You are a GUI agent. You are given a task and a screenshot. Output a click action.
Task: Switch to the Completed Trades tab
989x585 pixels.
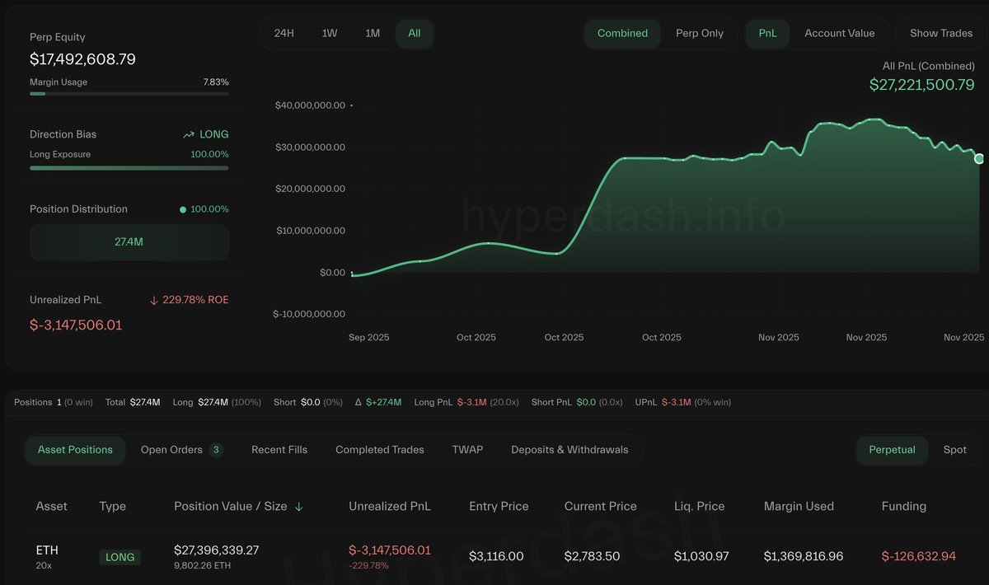379,450
